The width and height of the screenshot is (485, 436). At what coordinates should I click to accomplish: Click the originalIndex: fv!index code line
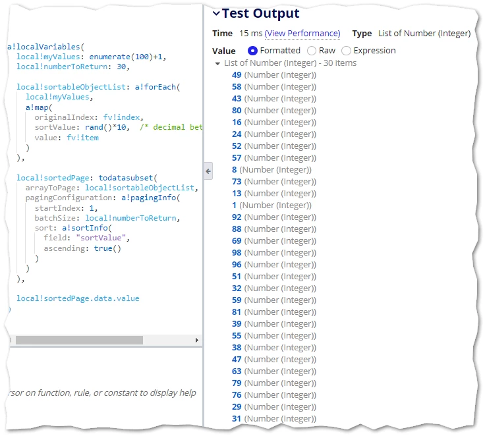point(89,117)
